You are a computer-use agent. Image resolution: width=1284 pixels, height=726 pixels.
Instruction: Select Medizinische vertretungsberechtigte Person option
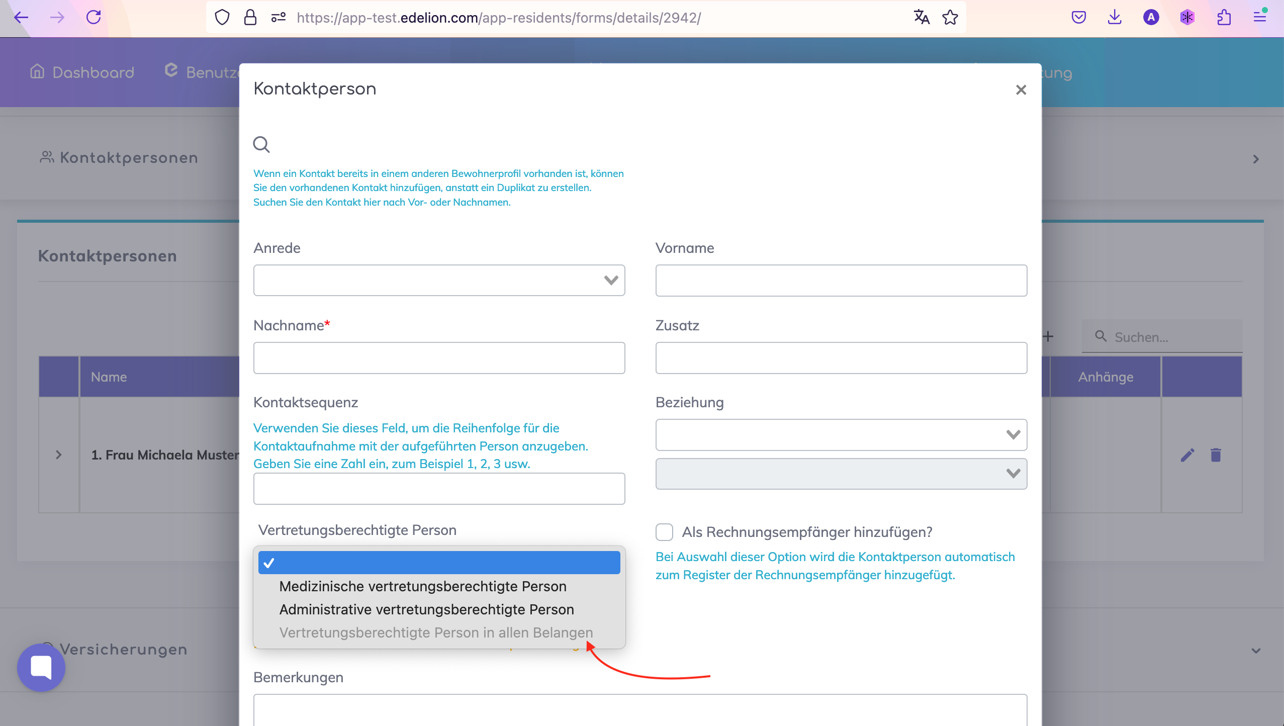(x=422, y=586)
